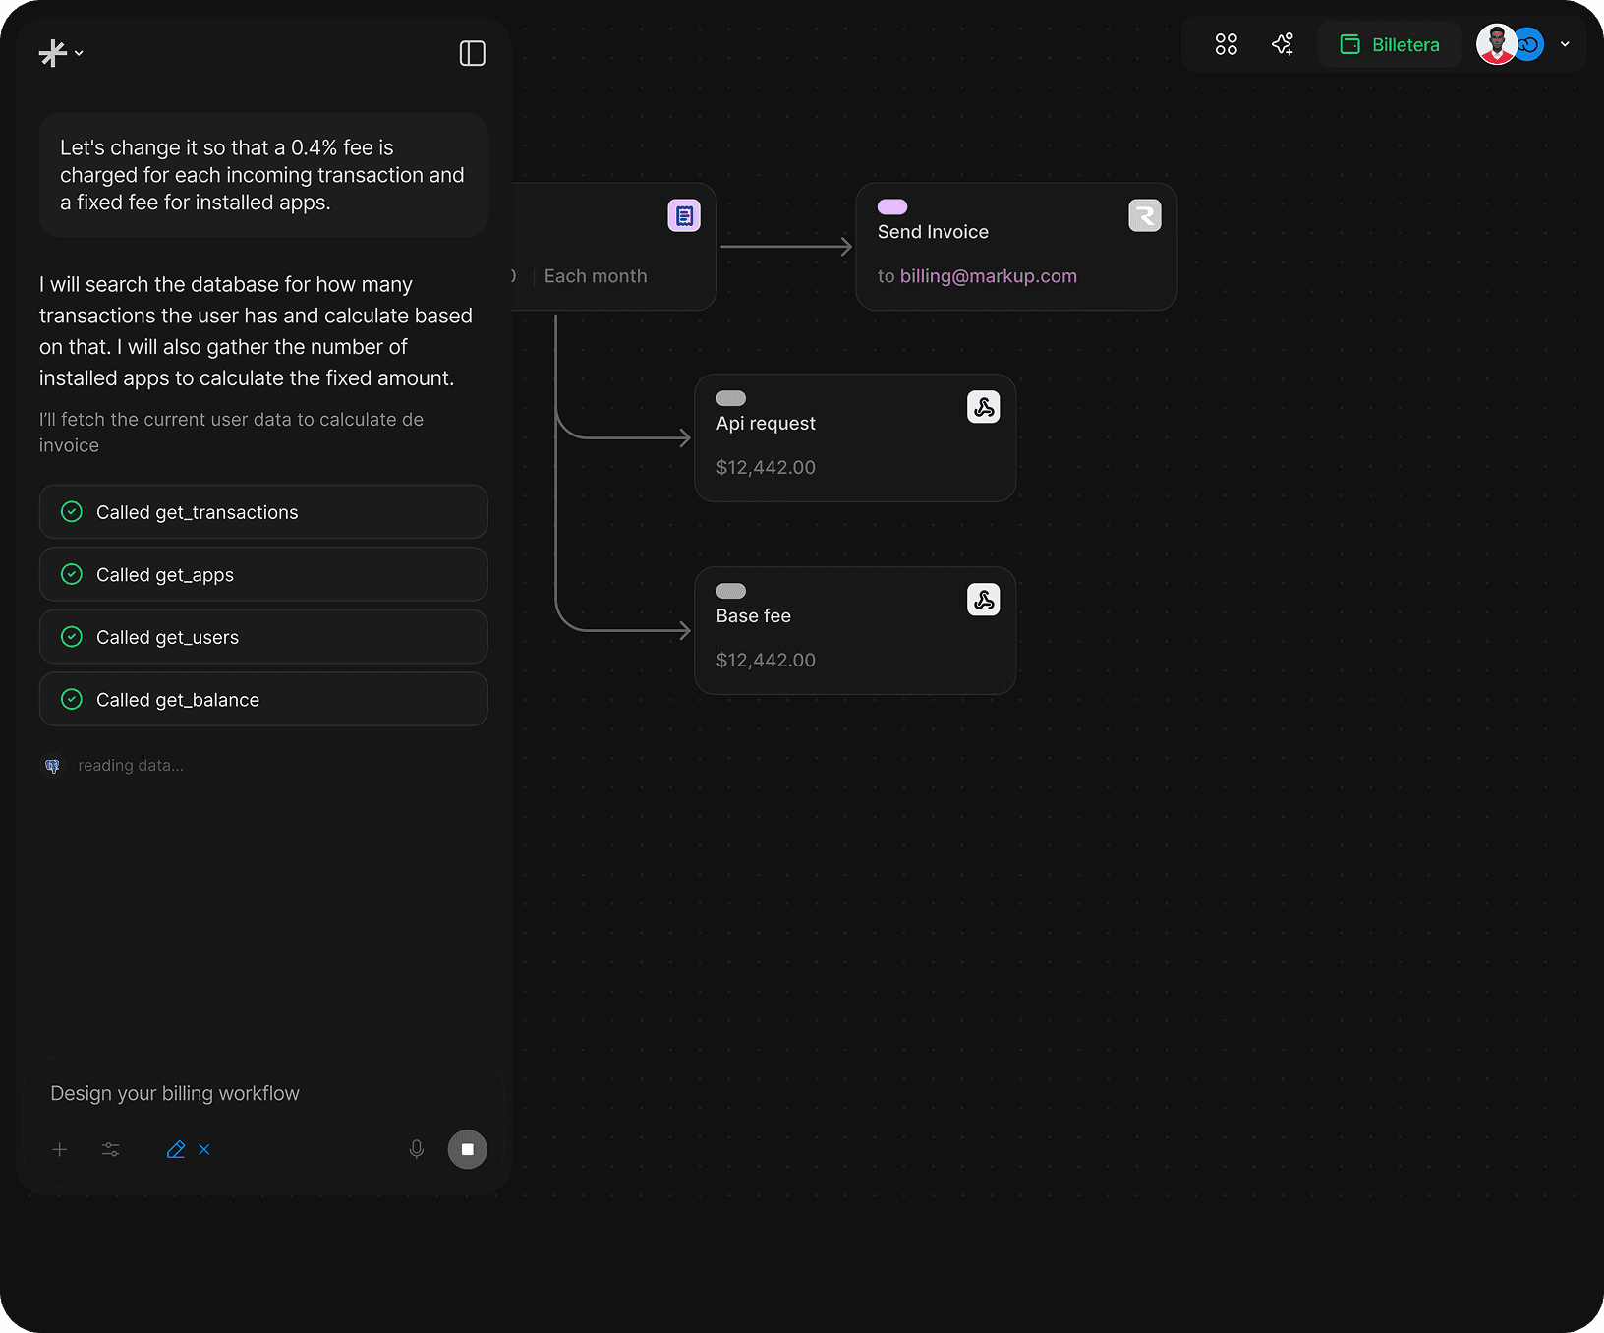Click the green check on Called get_balance
Image resolution: width=1604 pixels, height=1333 pixels.
71,699
